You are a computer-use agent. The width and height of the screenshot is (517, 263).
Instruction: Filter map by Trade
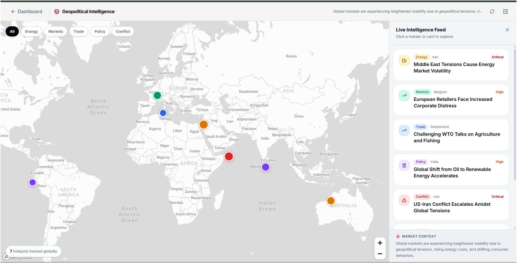(79, 31)
